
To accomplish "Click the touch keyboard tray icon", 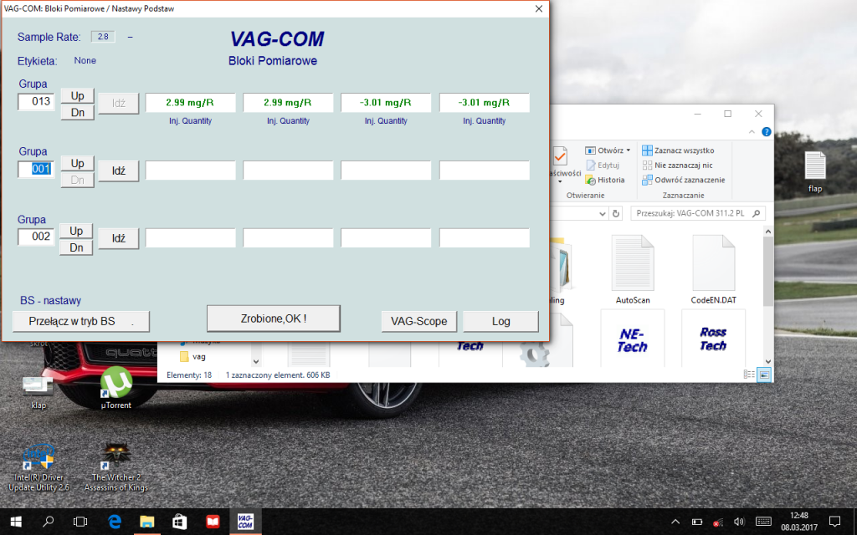I will (763, 522).
